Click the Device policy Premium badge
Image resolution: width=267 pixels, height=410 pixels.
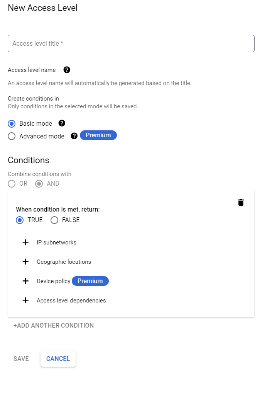point(90,281)
